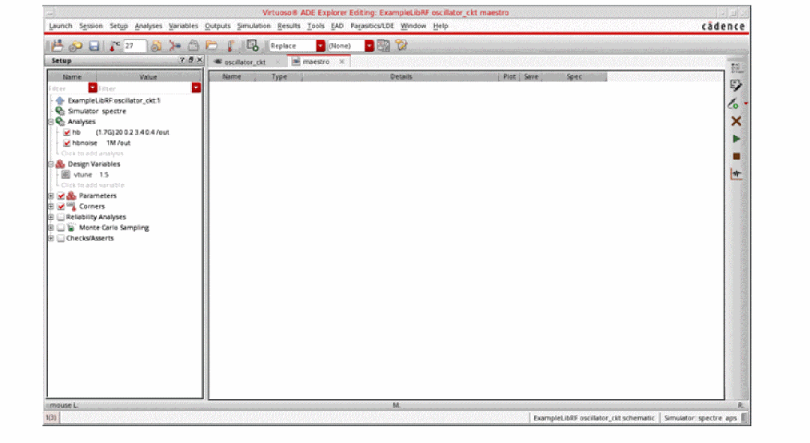Toggle the hbnoise analysis checkbox

[x=66, y=143]
